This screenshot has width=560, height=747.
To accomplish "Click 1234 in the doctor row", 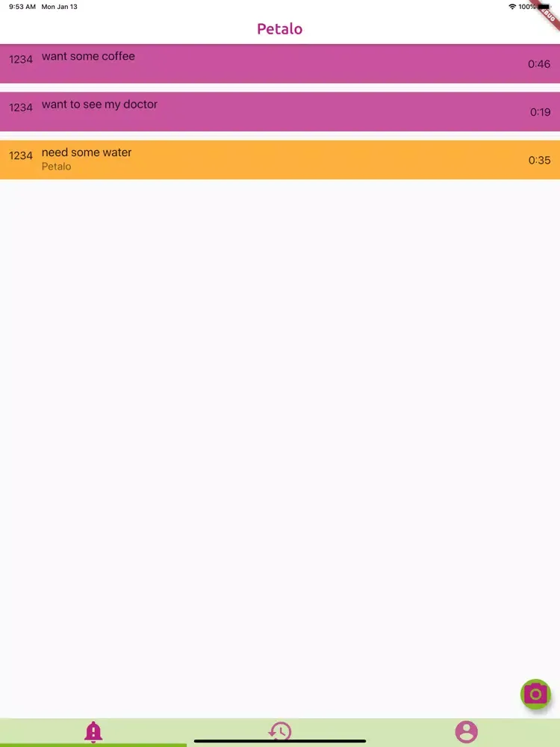I will [x=21, y=107].
